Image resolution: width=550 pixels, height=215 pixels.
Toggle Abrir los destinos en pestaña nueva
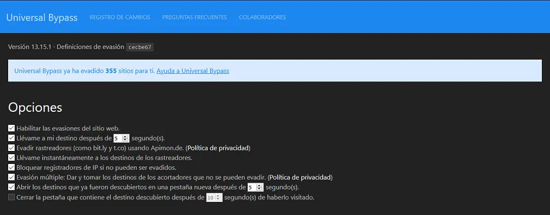[11, 187]
